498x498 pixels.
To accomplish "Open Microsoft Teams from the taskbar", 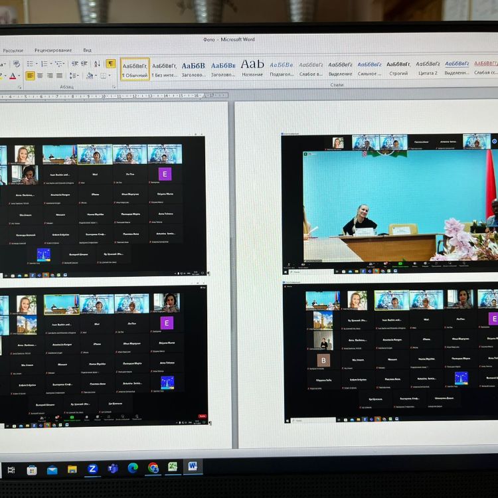I will (113, 469).
